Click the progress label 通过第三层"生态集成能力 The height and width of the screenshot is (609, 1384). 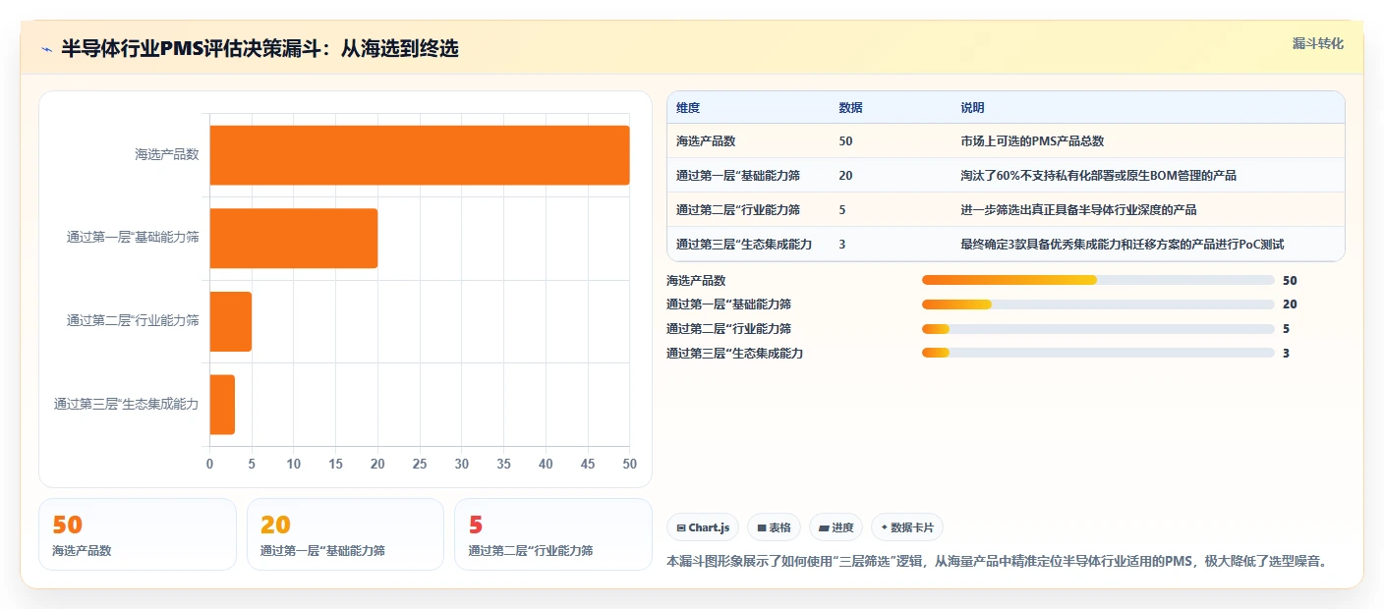tap(734, 353)
